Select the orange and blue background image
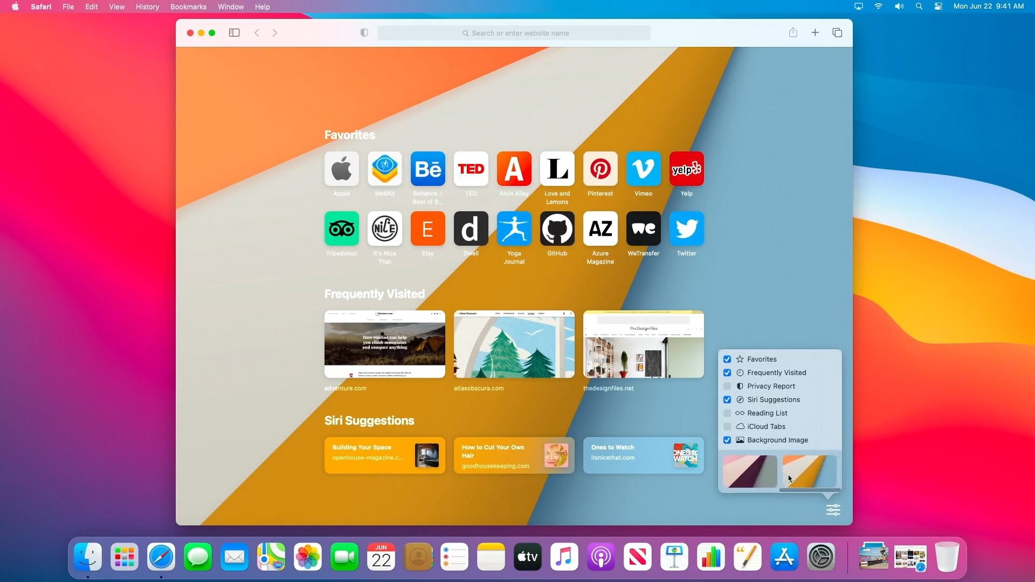The image size is (1035, 582). [x=809, y=472]
